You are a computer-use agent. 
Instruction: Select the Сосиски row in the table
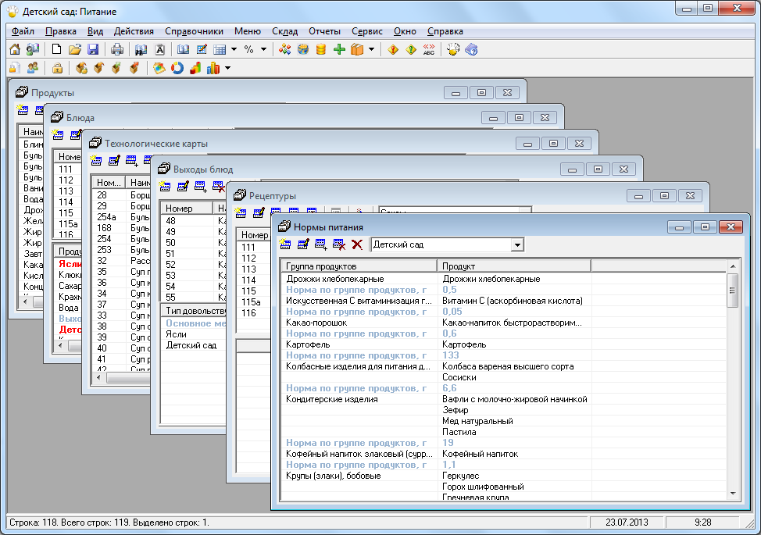coord(461,377)
